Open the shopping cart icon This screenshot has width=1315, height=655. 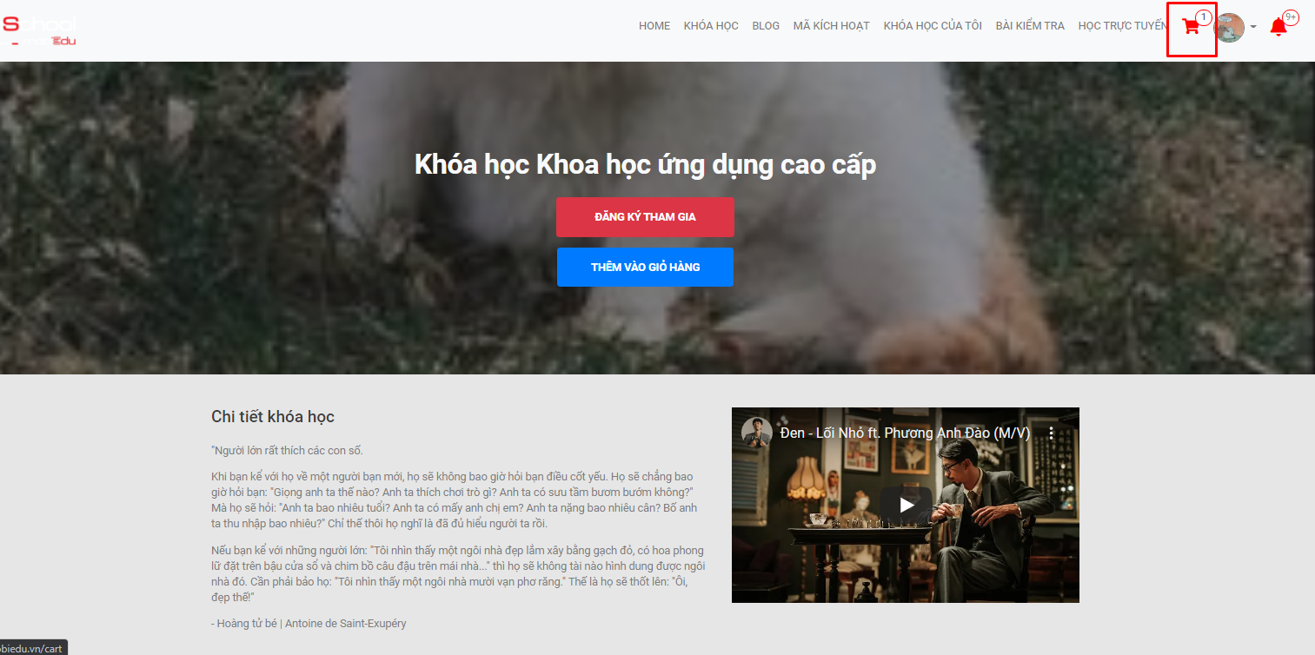[x=1191, y=27]
